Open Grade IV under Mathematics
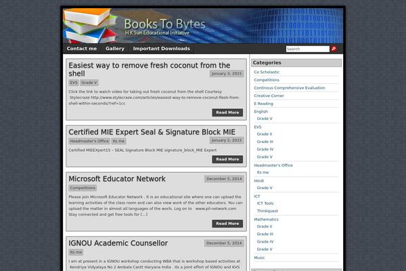Viewport: 406px width, 271px height. point(265,242)
